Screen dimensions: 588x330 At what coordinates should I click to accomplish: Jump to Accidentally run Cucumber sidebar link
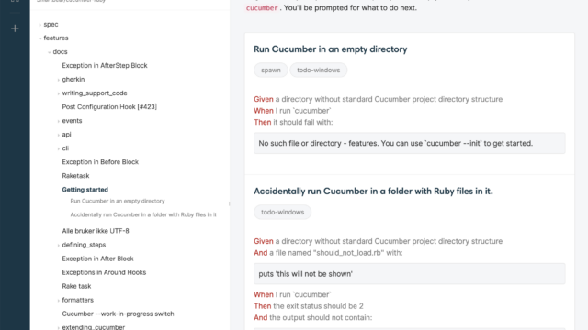[143, 214]
